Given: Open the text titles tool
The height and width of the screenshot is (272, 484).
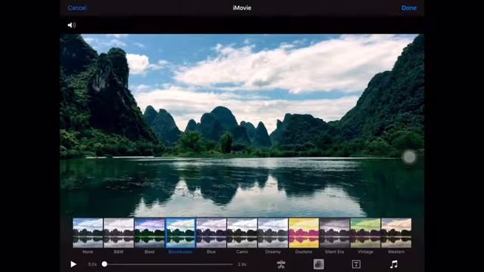Looking at the screenshot, I should [x=356, y=264].
